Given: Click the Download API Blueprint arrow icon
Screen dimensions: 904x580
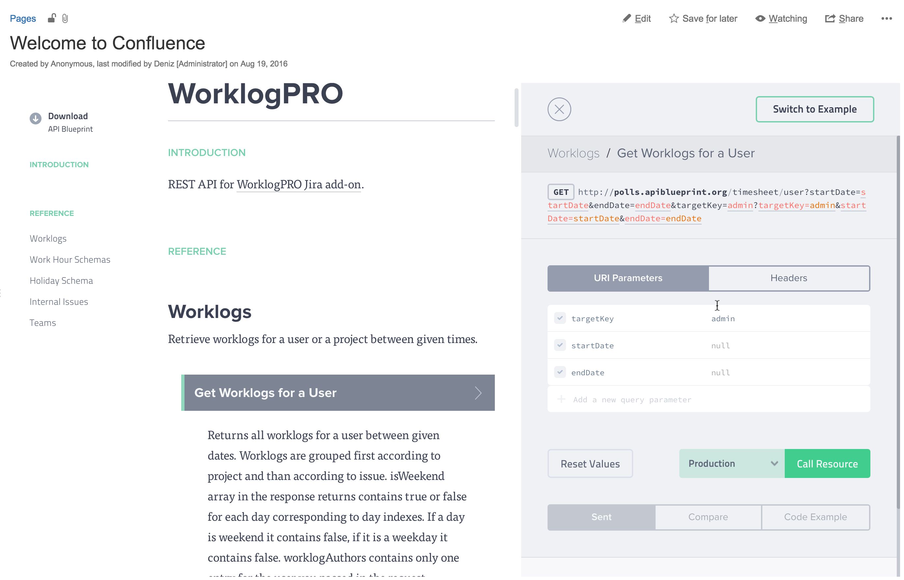Looking at the screenshot, I should click(x=36, y=119).
